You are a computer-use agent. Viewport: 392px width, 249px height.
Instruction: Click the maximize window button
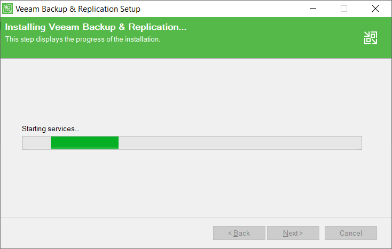344,9
